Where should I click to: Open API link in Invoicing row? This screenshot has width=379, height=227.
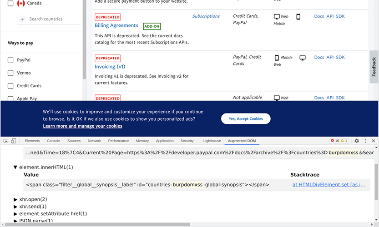tap(330, 57)
